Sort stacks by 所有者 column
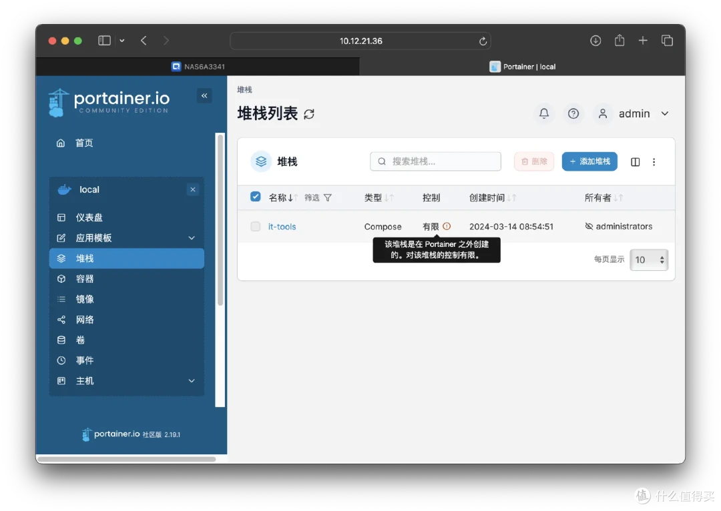 [x=604, y=197]
